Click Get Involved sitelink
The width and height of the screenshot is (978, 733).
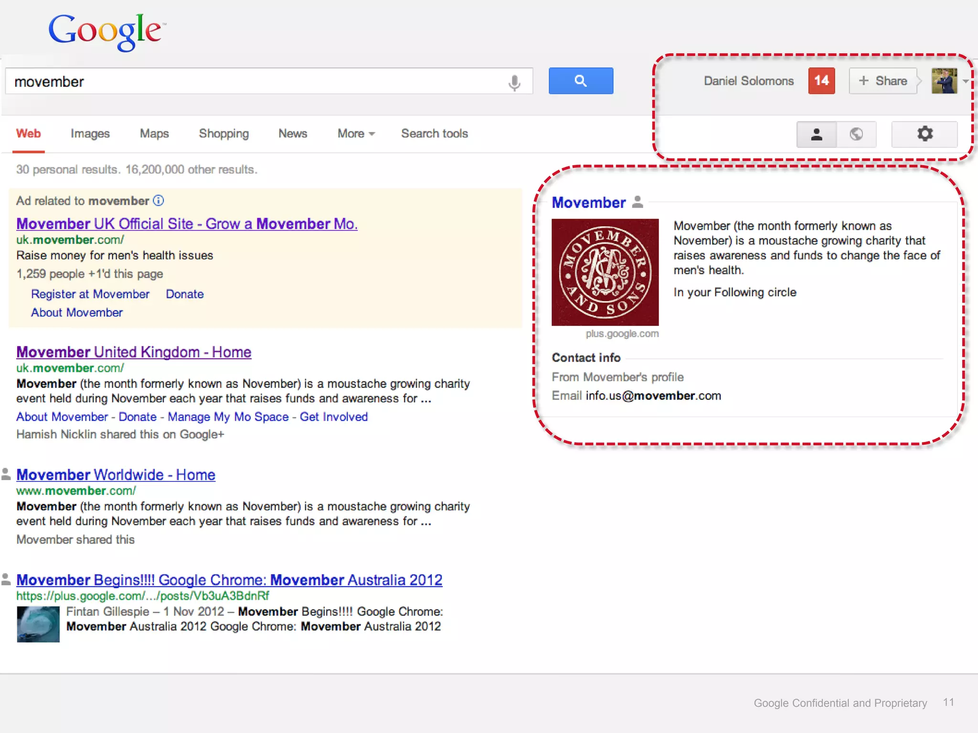click(x=334, y=417)
